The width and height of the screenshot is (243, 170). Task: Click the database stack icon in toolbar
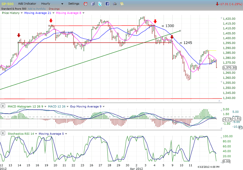click(x=93, y=4)
